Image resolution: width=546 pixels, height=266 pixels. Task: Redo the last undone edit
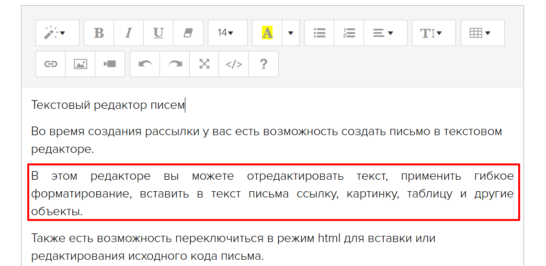coord(175,64)
